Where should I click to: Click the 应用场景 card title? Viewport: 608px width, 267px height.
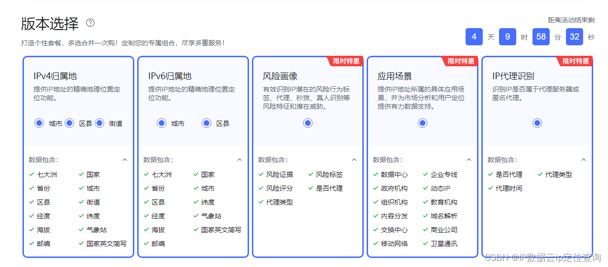click(x=395, y=76)
